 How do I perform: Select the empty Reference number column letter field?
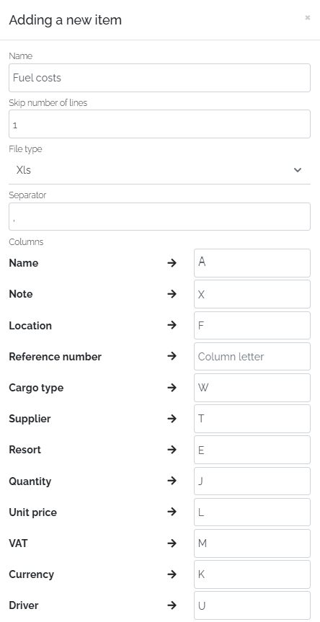pyautogui.click(x=252, y=356)
